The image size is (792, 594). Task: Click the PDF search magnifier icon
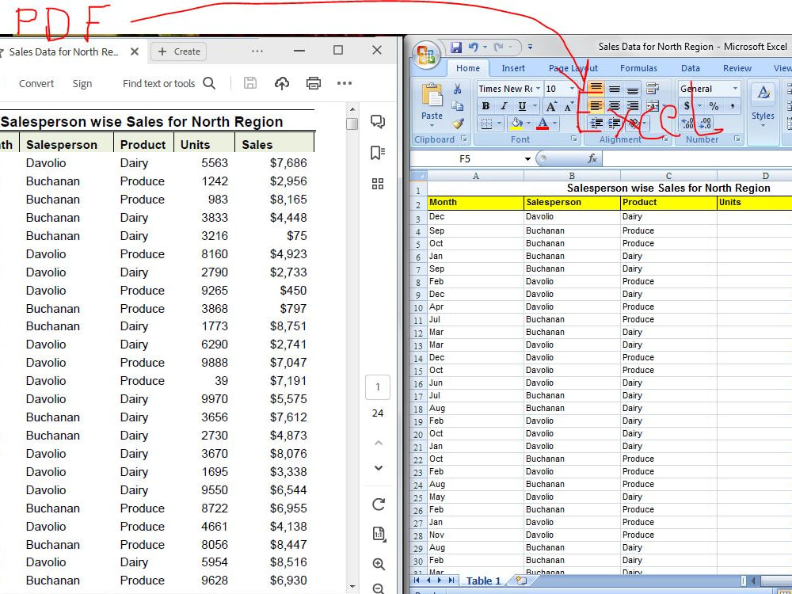coord(209,83)
